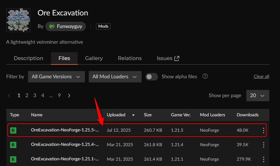Click the Jul 12, 2025 upload date
Screen dimensions: 280x166
pyautogui.click(x=119, y=130)
